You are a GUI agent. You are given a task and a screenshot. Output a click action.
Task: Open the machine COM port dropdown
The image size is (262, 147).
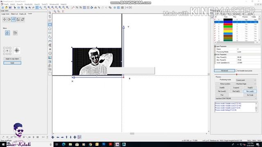236,98
